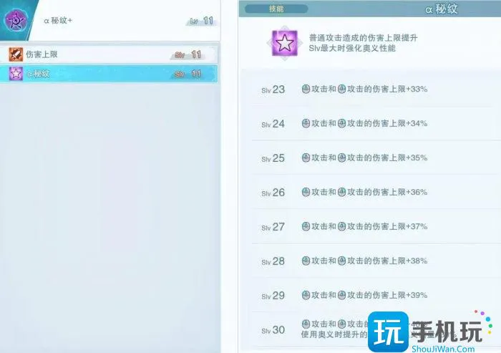The height and width of the screenshot is (353, 501).
Task: Click the first mouse-button icon in Slv 24 row
Action: tap(306, 123)
